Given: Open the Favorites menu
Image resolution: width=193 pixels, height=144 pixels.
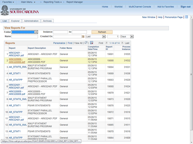Looking at the screenshot, I should (8, 2).
